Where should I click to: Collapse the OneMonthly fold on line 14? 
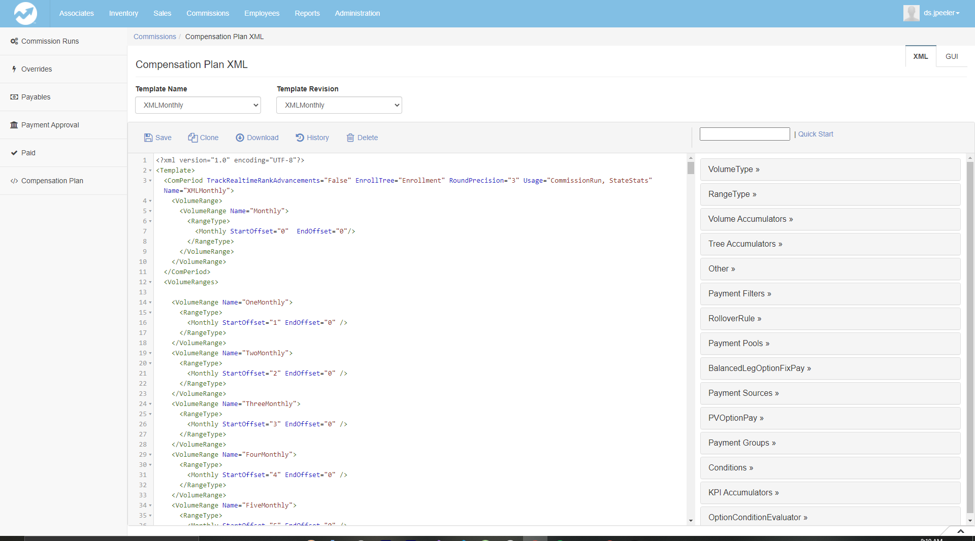pyautogui.click(x=150, y=302)
